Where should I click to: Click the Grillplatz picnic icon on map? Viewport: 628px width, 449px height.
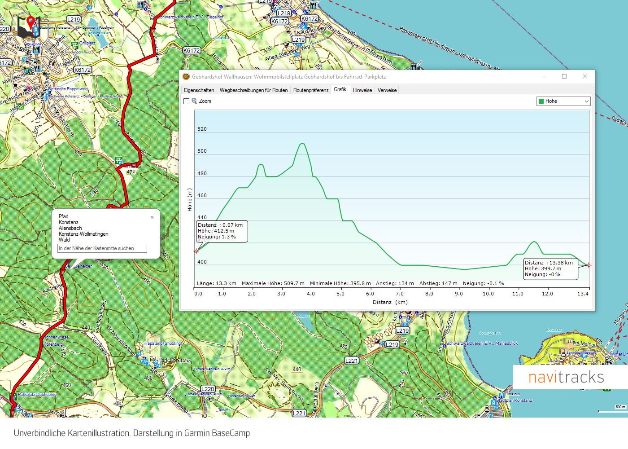click(x=74, y=45)
